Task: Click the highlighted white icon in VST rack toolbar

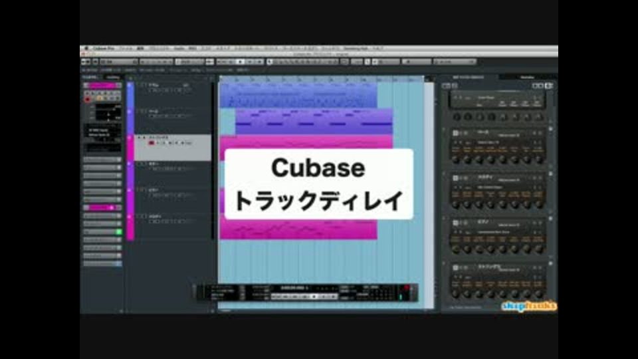Action: (548, 86)
